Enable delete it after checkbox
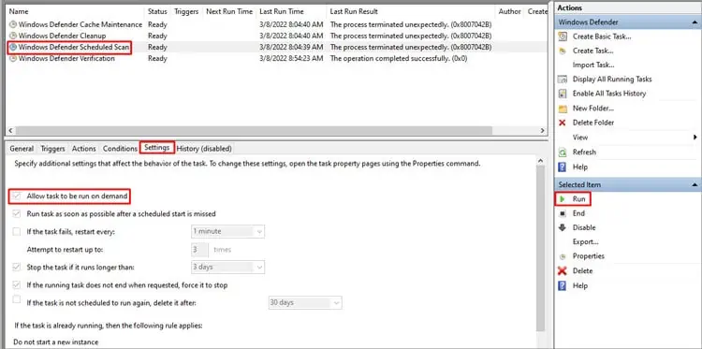This screenshot has height=349, width=702. pyautogui.click(x=17, y=299)
